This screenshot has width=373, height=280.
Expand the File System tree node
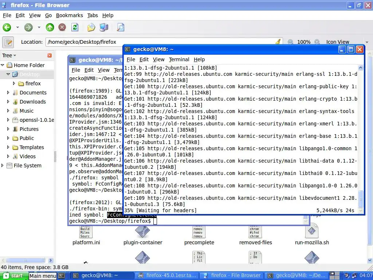pyautogui.click(x=3, y=166)
